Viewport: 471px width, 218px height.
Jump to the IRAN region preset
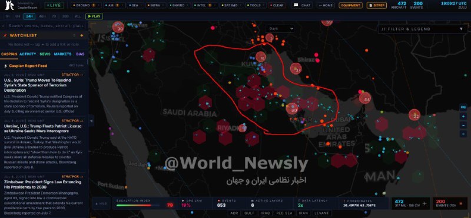coord(303,213)
